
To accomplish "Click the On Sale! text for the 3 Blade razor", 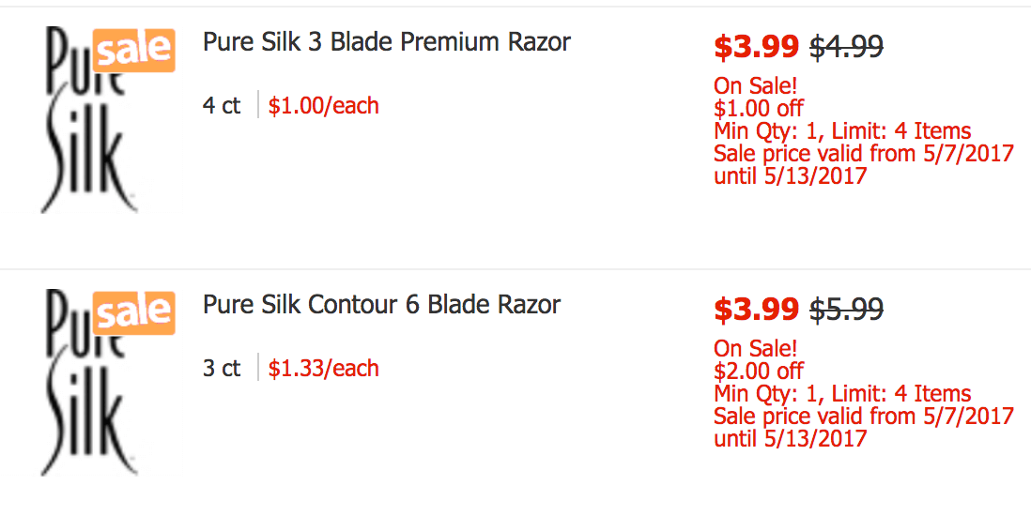I will click(x=756, y=86).
